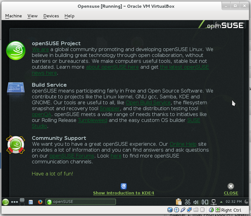The width and height of the screenshot is (251, 216).
Task: Follow the Tumbleweed link
Action: pyautogui.click(x=92, y=120)
